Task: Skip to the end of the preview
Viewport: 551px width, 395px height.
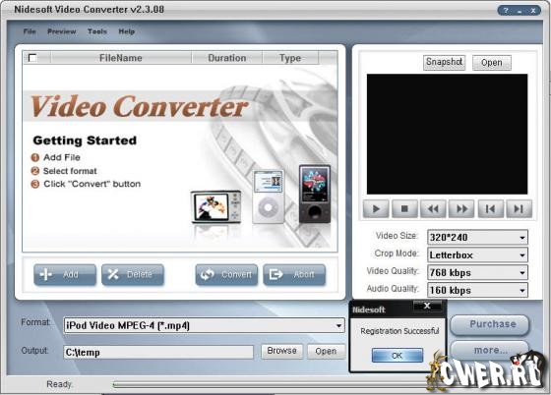Action: coord(520,209)
